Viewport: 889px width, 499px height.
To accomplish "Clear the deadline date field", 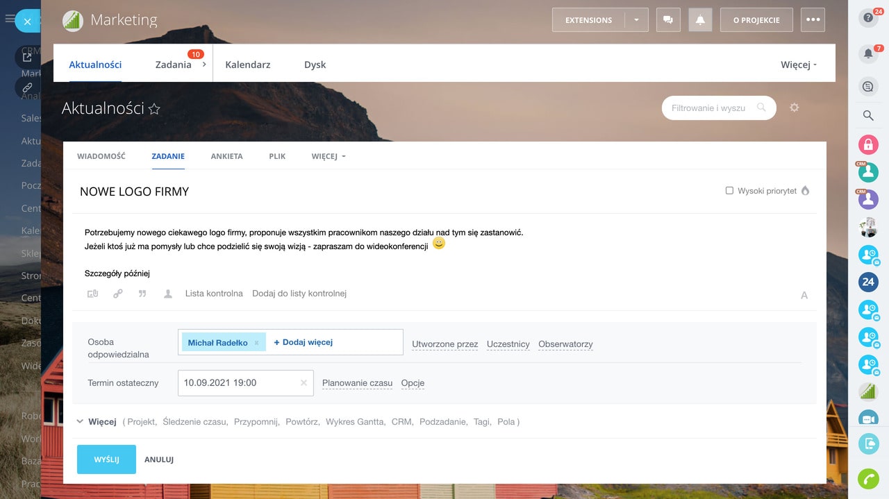I will click(x=304, y=382).
